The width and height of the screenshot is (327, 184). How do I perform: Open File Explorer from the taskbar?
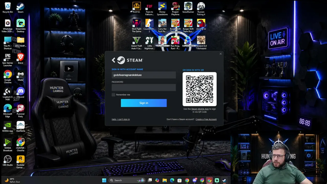click(x=165, y=180)
